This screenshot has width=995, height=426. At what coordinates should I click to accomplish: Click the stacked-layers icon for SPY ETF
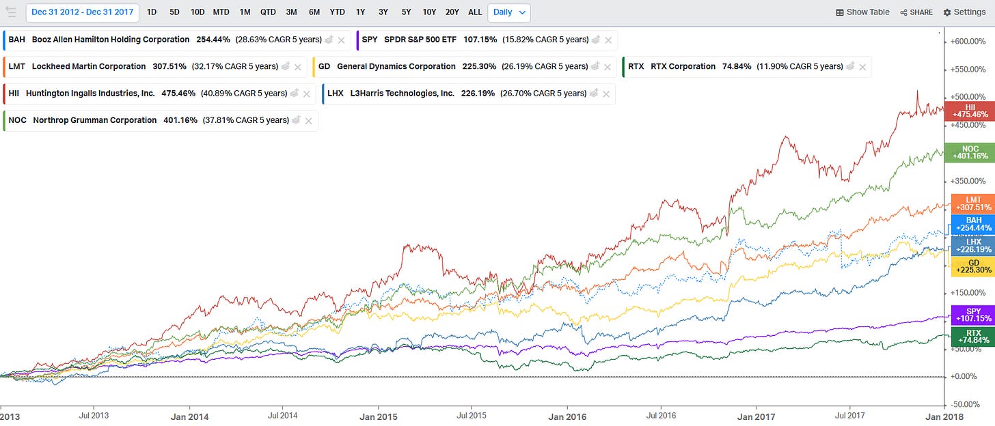[x=595, y=40]
